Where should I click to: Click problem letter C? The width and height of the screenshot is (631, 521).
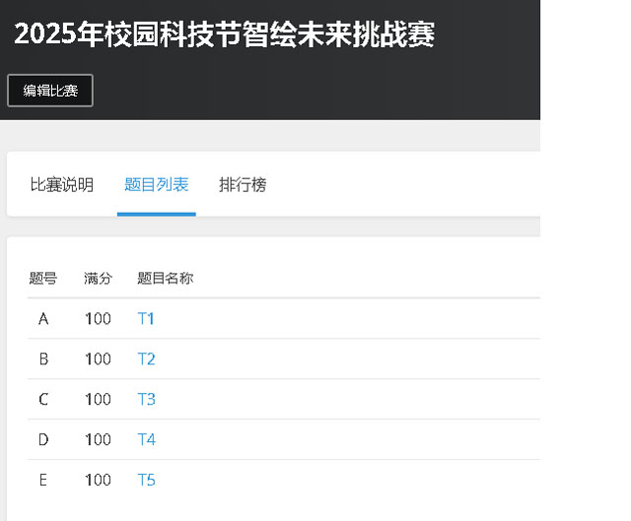pyautogui.click(x=43, y=399)
